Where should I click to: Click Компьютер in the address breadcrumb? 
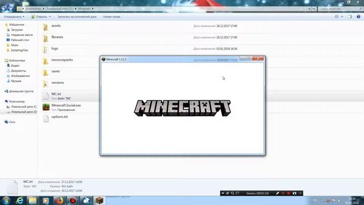click(34, 9)
